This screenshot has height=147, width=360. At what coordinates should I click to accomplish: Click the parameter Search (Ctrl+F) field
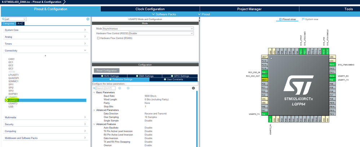tap(105, 88)
